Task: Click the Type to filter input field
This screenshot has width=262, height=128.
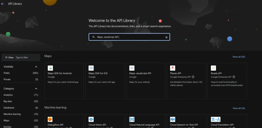Action: click(x=27, y=57)
